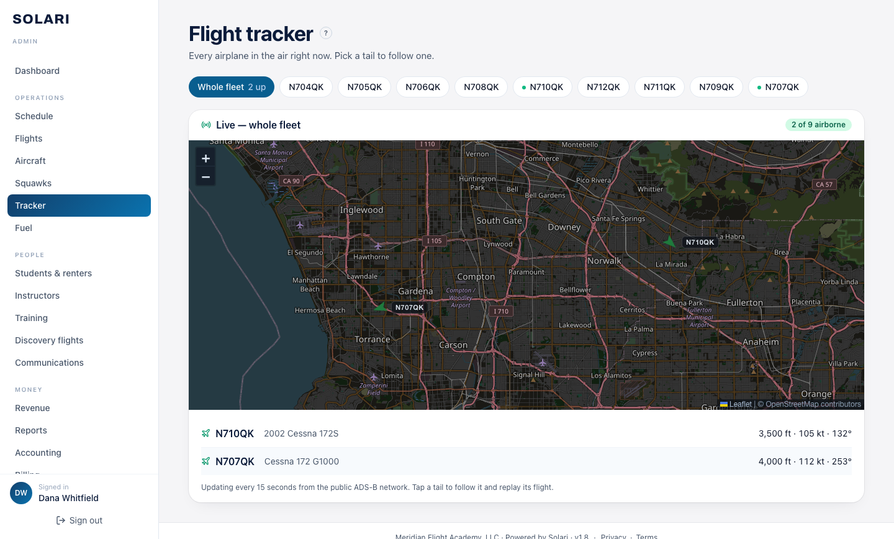Click the Santa Monica Municipal Airport icon

pyautogui.click(x=273, y=144)
